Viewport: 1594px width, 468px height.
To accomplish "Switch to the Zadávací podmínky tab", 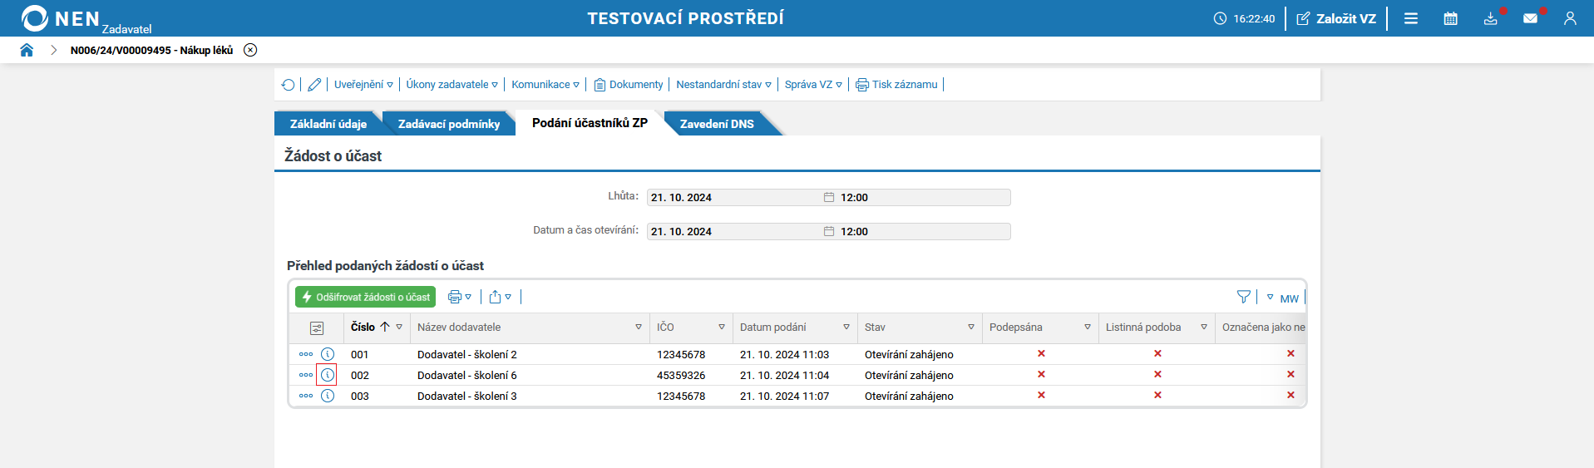I will pyautogui.click(x=448, y=124).
